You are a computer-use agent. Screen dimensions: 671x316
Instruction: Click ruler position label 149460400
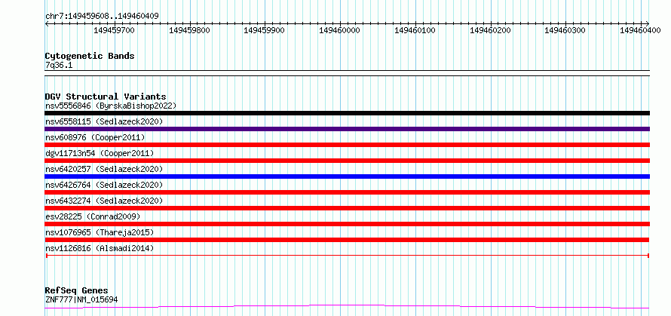[x=641, y=30]
